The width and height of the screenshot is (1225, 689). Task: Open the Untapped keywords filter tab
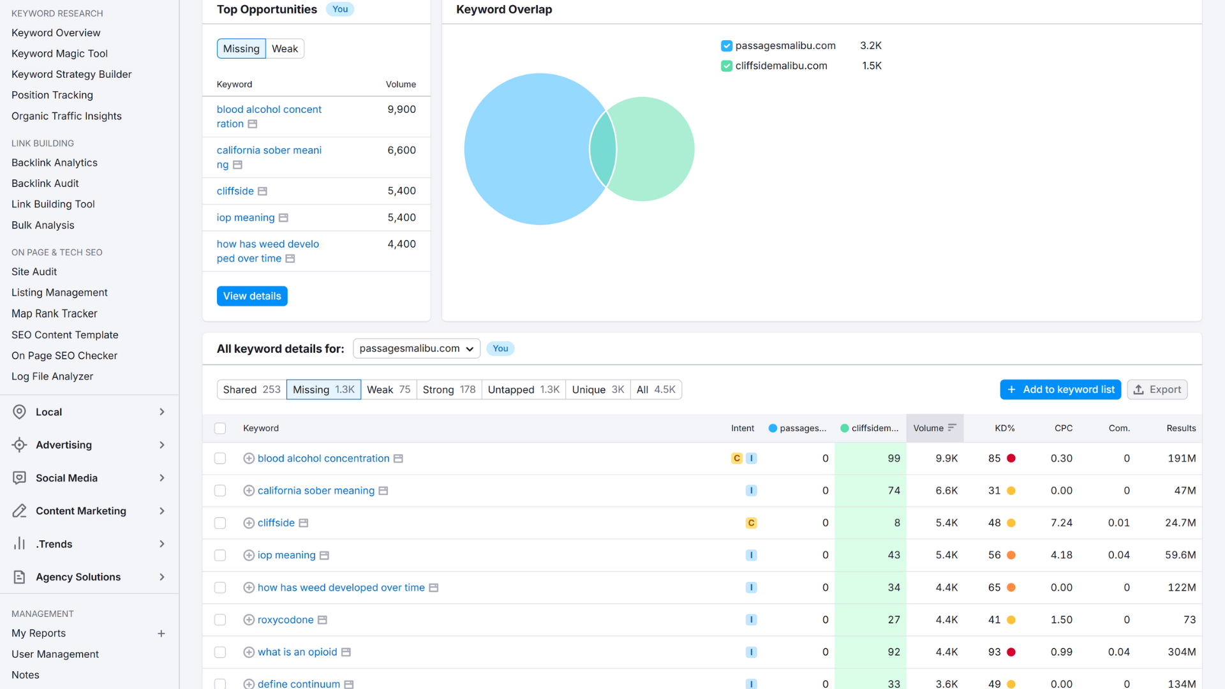tap(523, 389)
